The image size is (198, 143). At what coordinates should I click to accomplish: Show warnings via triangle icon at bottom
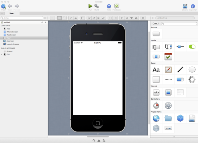99,140
